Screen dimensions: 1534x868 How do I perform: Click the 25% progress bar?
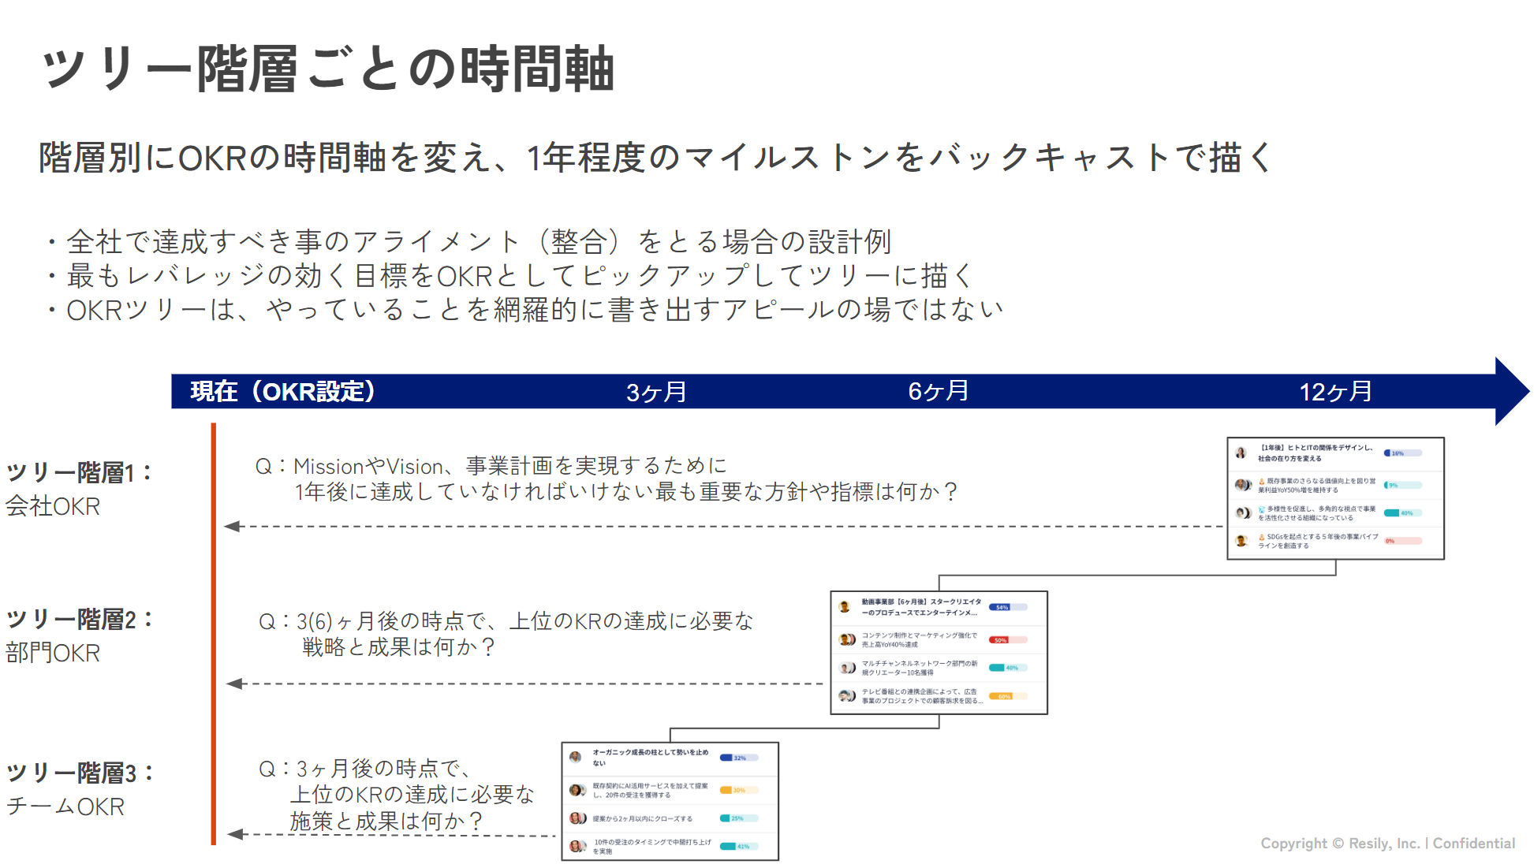[x=739, y=818]
